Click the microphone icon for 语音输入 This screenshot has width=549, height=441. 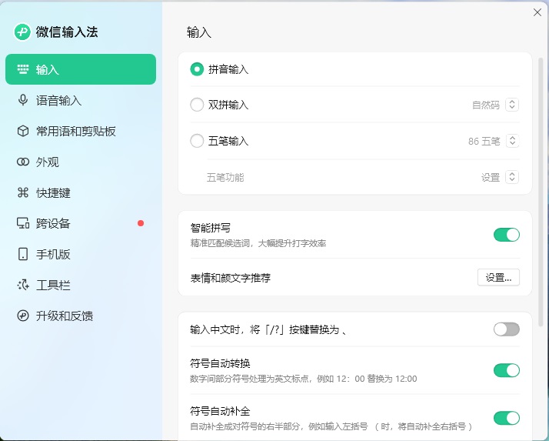coord(23,100)
